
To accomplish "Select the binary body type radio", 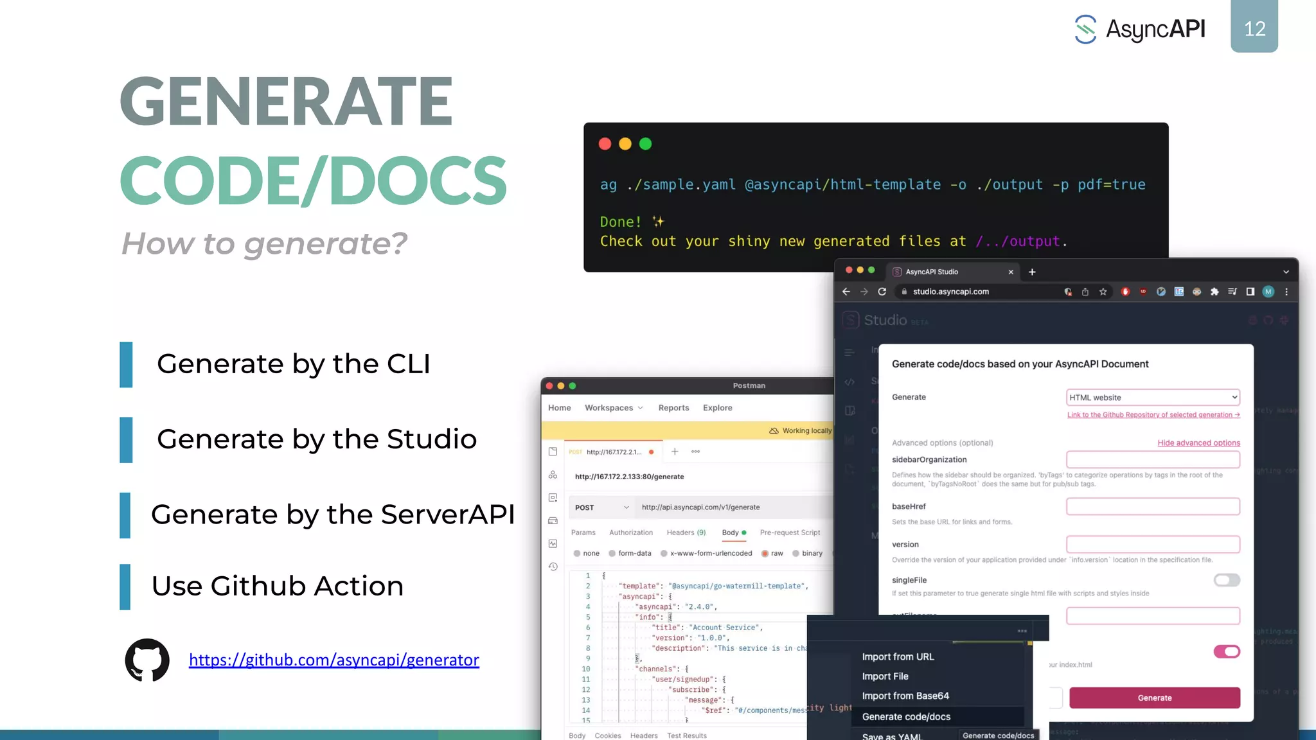I will (796, 553).
